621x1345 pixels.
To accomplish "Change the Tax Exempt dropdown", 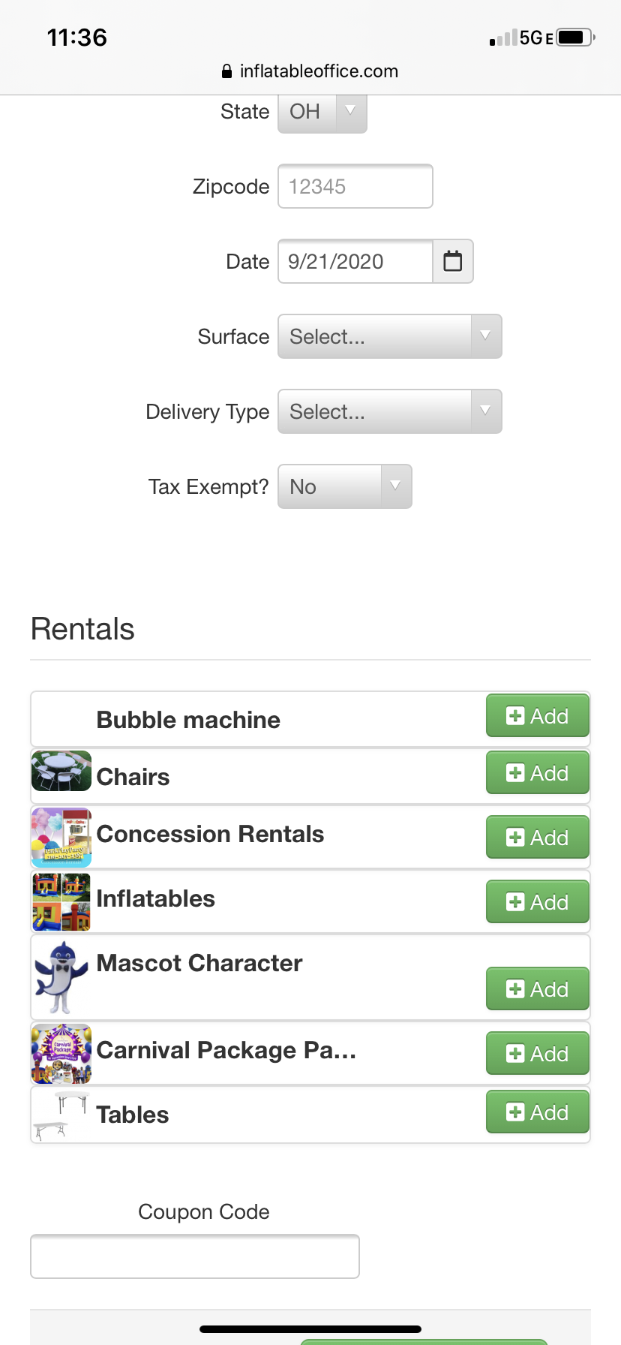I will (344, 486).
